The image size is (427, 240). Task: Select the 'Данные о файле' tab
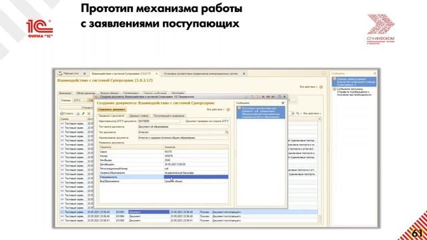[x=139, y=116]
